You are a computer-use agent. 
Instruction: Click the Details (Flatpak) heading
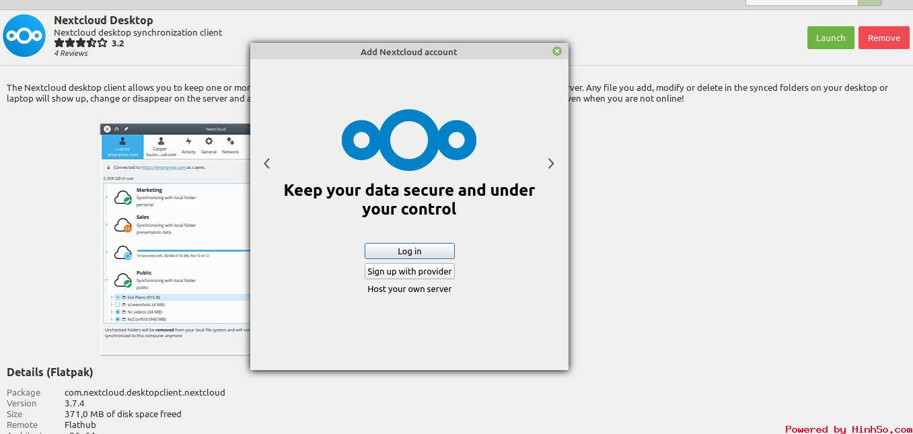point(50,372)
